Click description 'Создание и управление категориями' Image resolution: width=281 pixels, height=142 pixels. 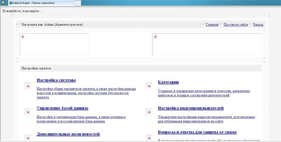point(204,93)
